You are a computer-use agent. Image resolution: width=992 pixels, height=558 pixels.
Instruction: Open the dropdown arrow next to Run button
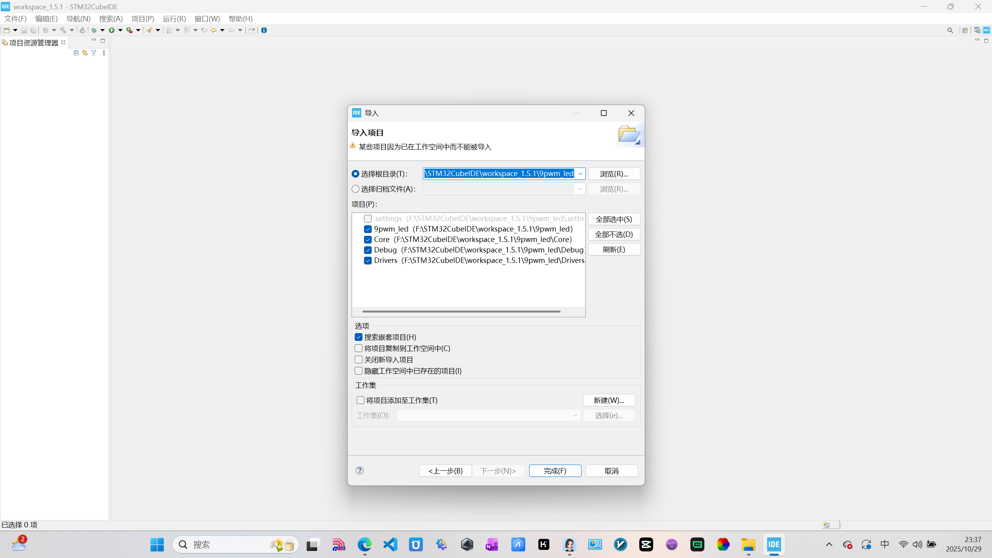click(120, 30)
